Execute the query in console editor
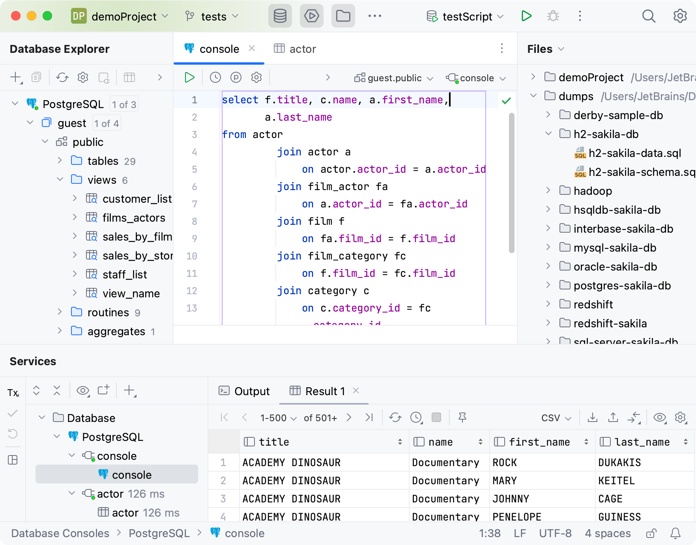The height and width of the screenshot is (545, 696). point(189,77)
